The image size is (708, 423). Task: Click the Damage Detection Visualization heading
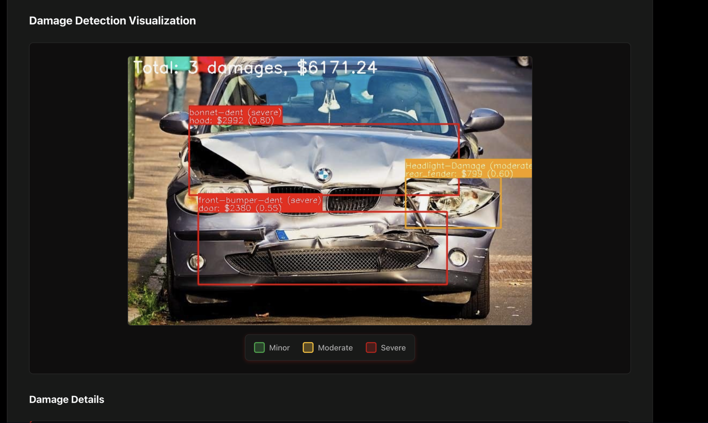[x=112, y=21]
